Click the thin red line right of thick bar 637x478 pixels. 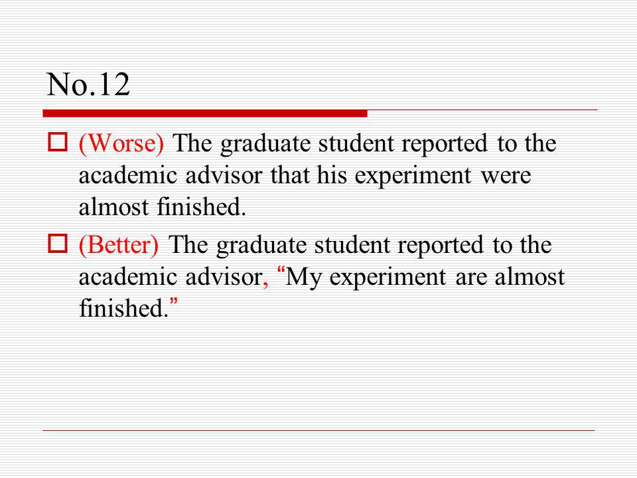click(482, 110)
